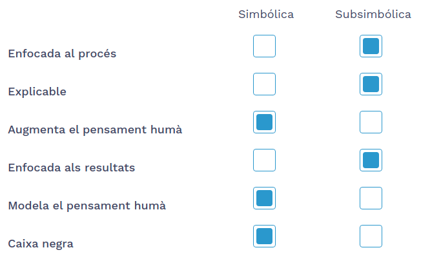Clear Simbólica for Modela el pensament humà
The image size is (421, 279).
pyautogui.click(x=264, y=198)
